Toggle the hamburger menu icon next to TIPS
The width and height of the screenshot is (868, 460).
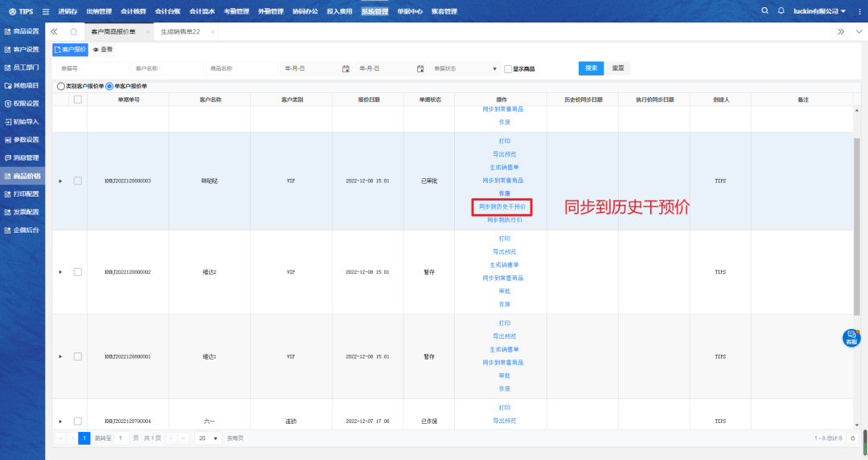tap(45, 11)
